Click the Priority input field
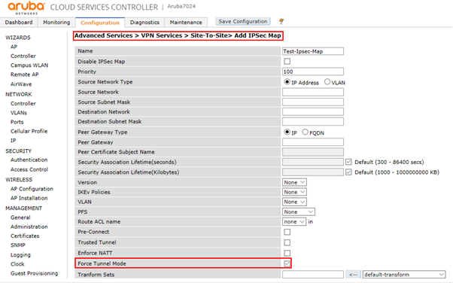This screenshot has height=283, width=453. click(x=313, y=72)
